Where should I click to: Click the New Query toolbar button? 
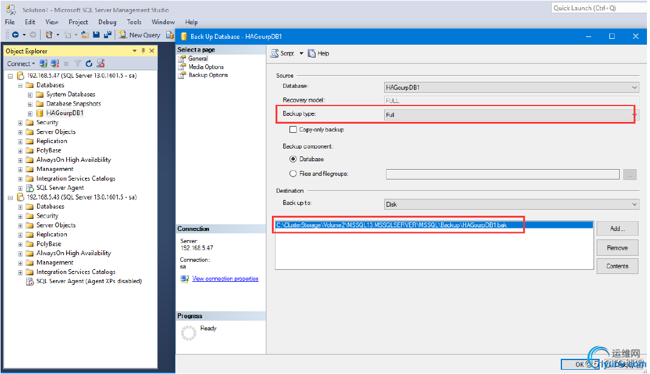tap(140, 35)
